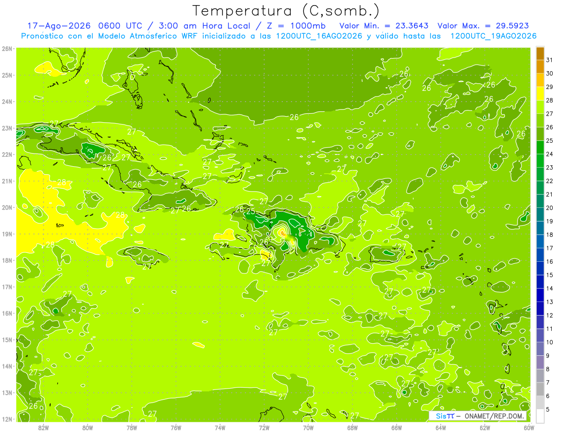Click the gray 6–7 colorbar segment
Image resolution: width=562 pixels, height=434 pixels.
pyautogui.click(x=540, y=389)
